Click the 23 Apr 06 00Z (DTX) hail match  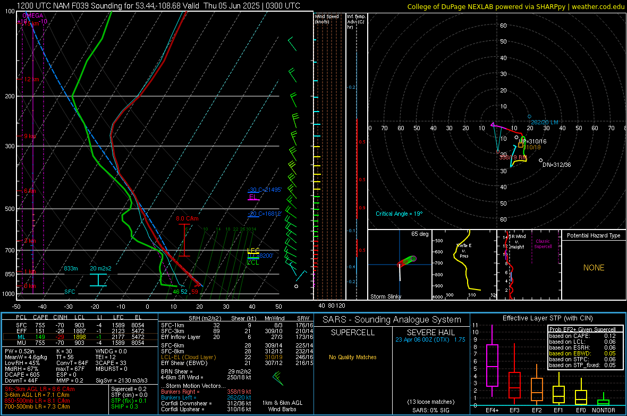(430, 339)
